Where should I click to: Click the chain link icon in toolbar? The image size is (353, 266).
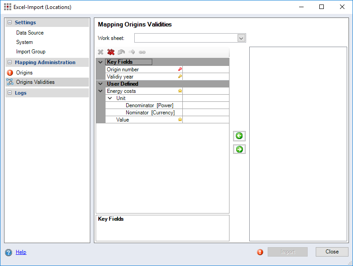[x=142, y=52]
